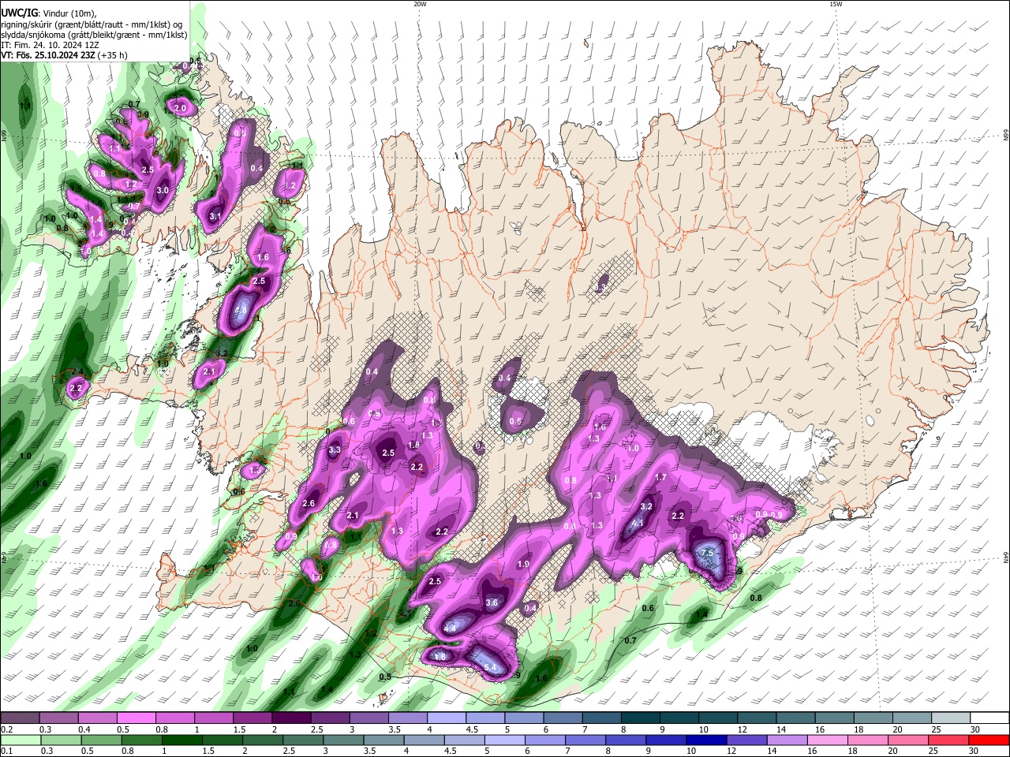The image size is (1010, 757).
Task: Click the '0.4' label in the snow legend
Action: click(x=84, y=729)
